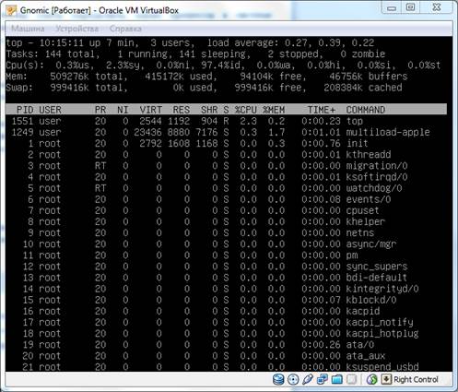Click the %CPU column header

tap(246, 110)
